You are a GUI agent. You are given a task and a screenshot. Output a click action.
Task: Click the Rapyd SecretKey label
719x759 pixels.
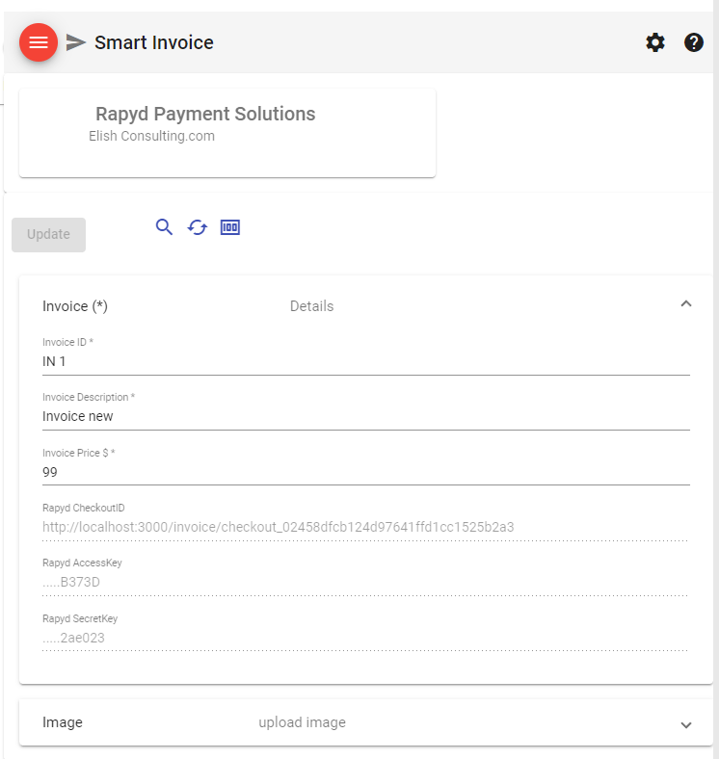[80, 618]
